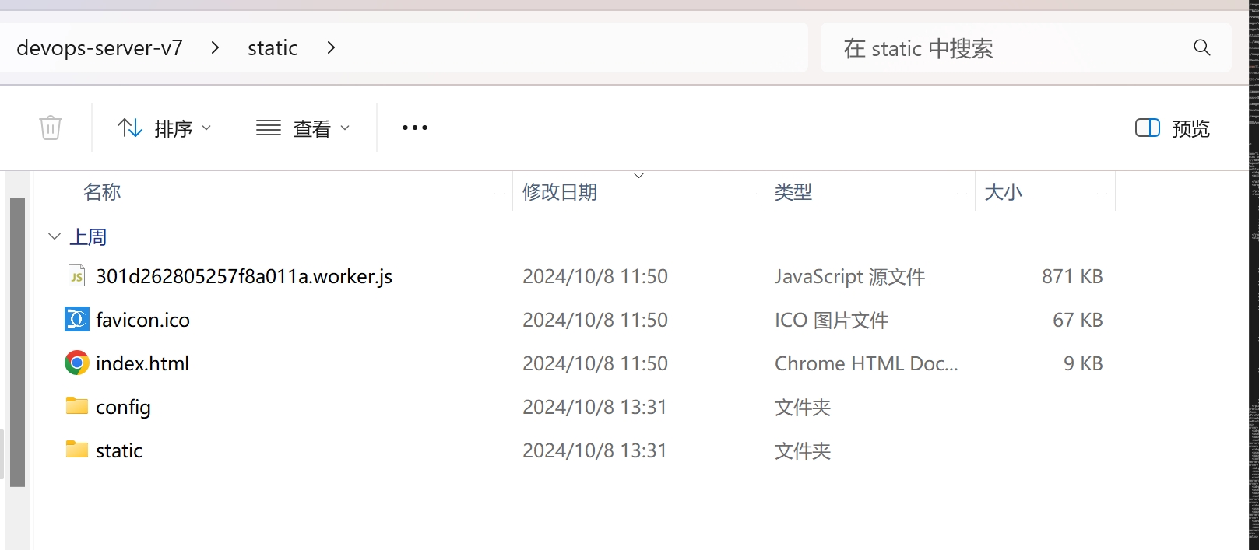
Task: Open the 查看 view dropdown
Action: [x=303, y=128]
